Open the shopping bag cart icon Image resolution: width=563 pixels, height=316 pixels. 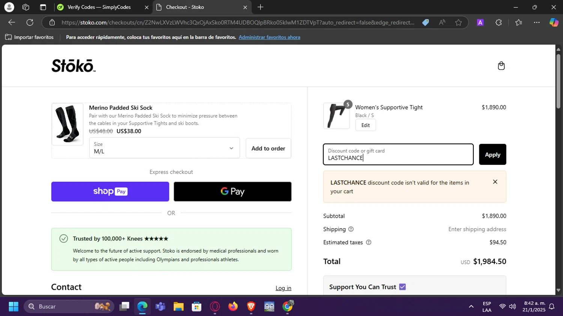point(501,66)
